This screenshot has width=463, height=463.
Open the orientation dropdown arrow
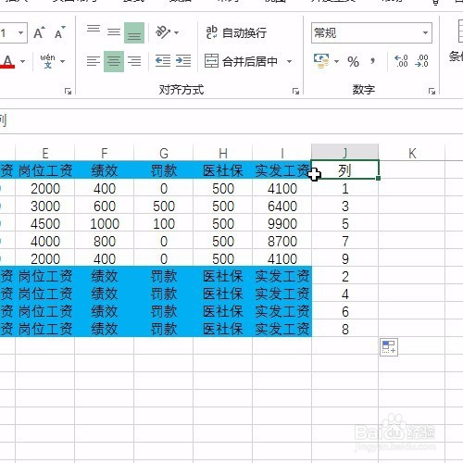[x=177, y=32]
